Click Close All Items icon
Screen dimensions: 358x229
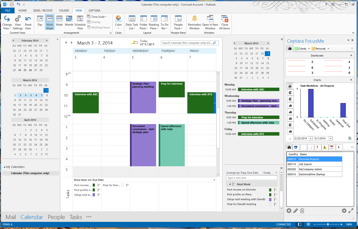tap(225, 19)
